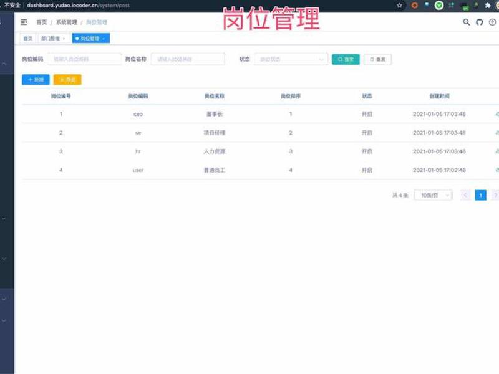Click the 创建时间 column header

pyautogui.click(x=439, y=96)
